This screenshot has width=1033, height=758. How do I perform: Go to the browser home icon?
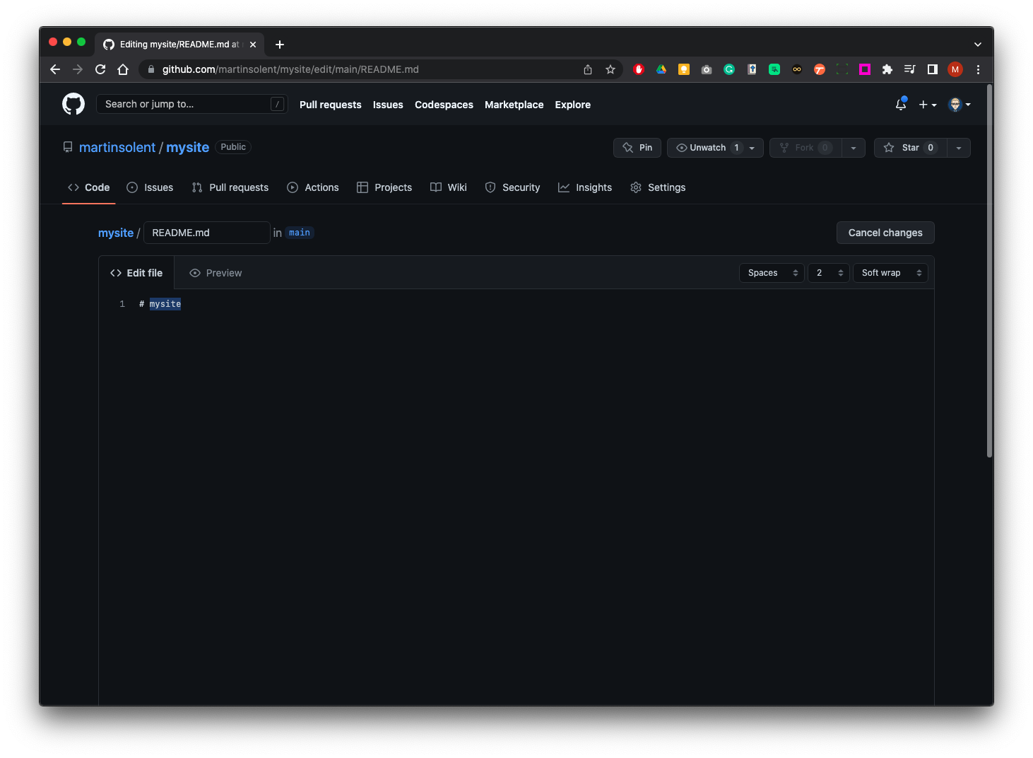123,69
